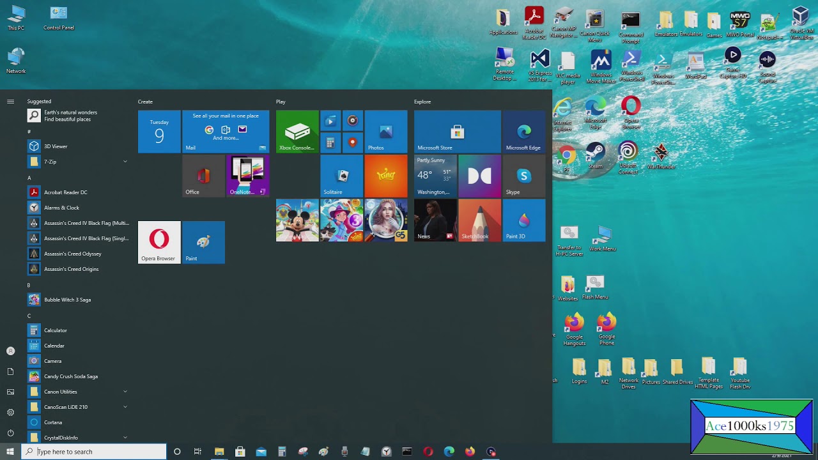This screenshot has width=818, height=460.
Task: Launch Opera Browser from the Start tiles
Action: (159, 242)
